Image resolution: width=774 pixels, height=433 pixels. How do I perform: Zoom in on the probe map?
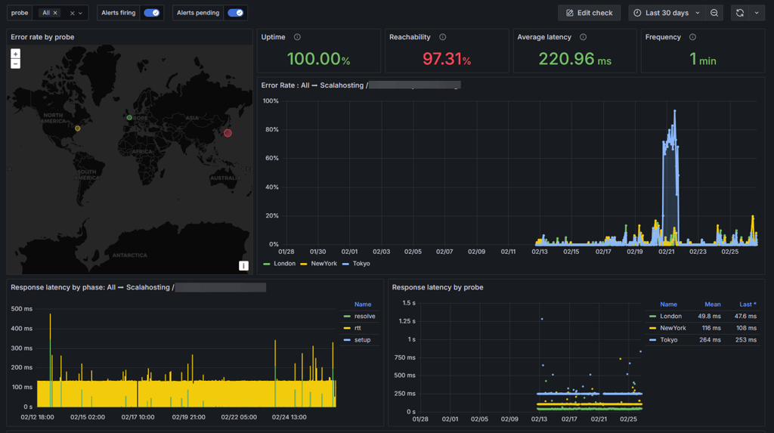click(x=15, y=54)
